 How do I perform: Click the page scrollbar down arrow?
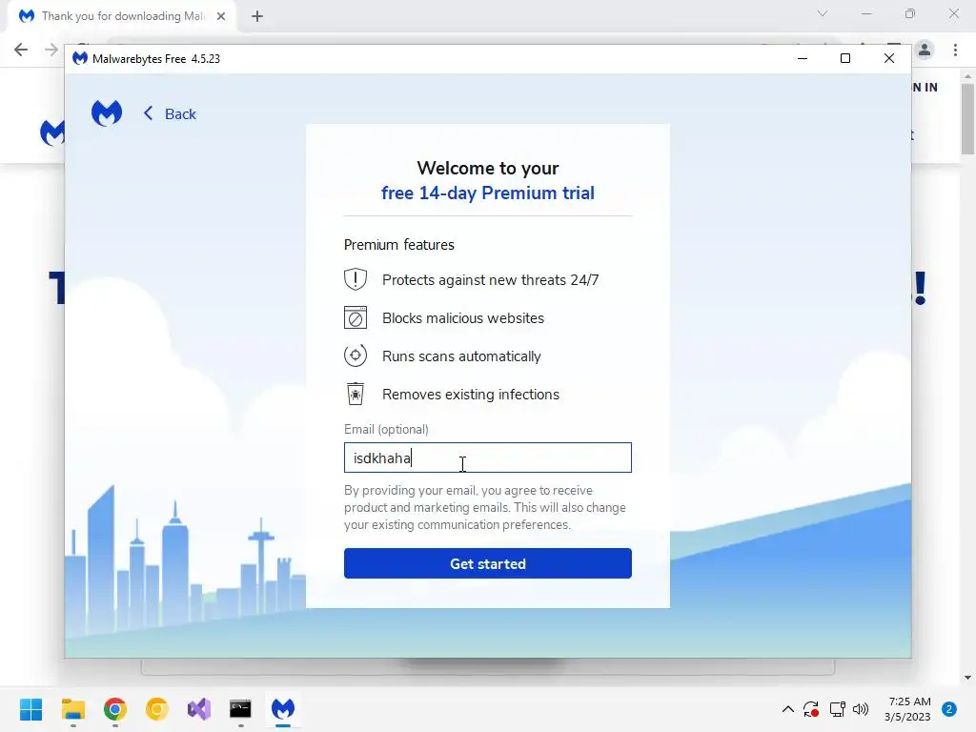[x=967, y=678]
